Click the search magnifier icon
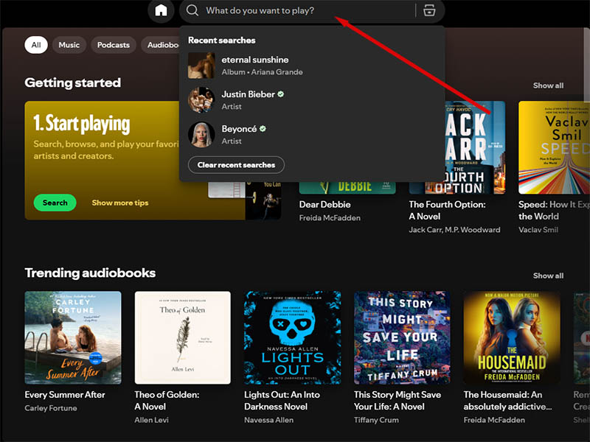This screenshot has height=442, width=590. tap(192, 10)
